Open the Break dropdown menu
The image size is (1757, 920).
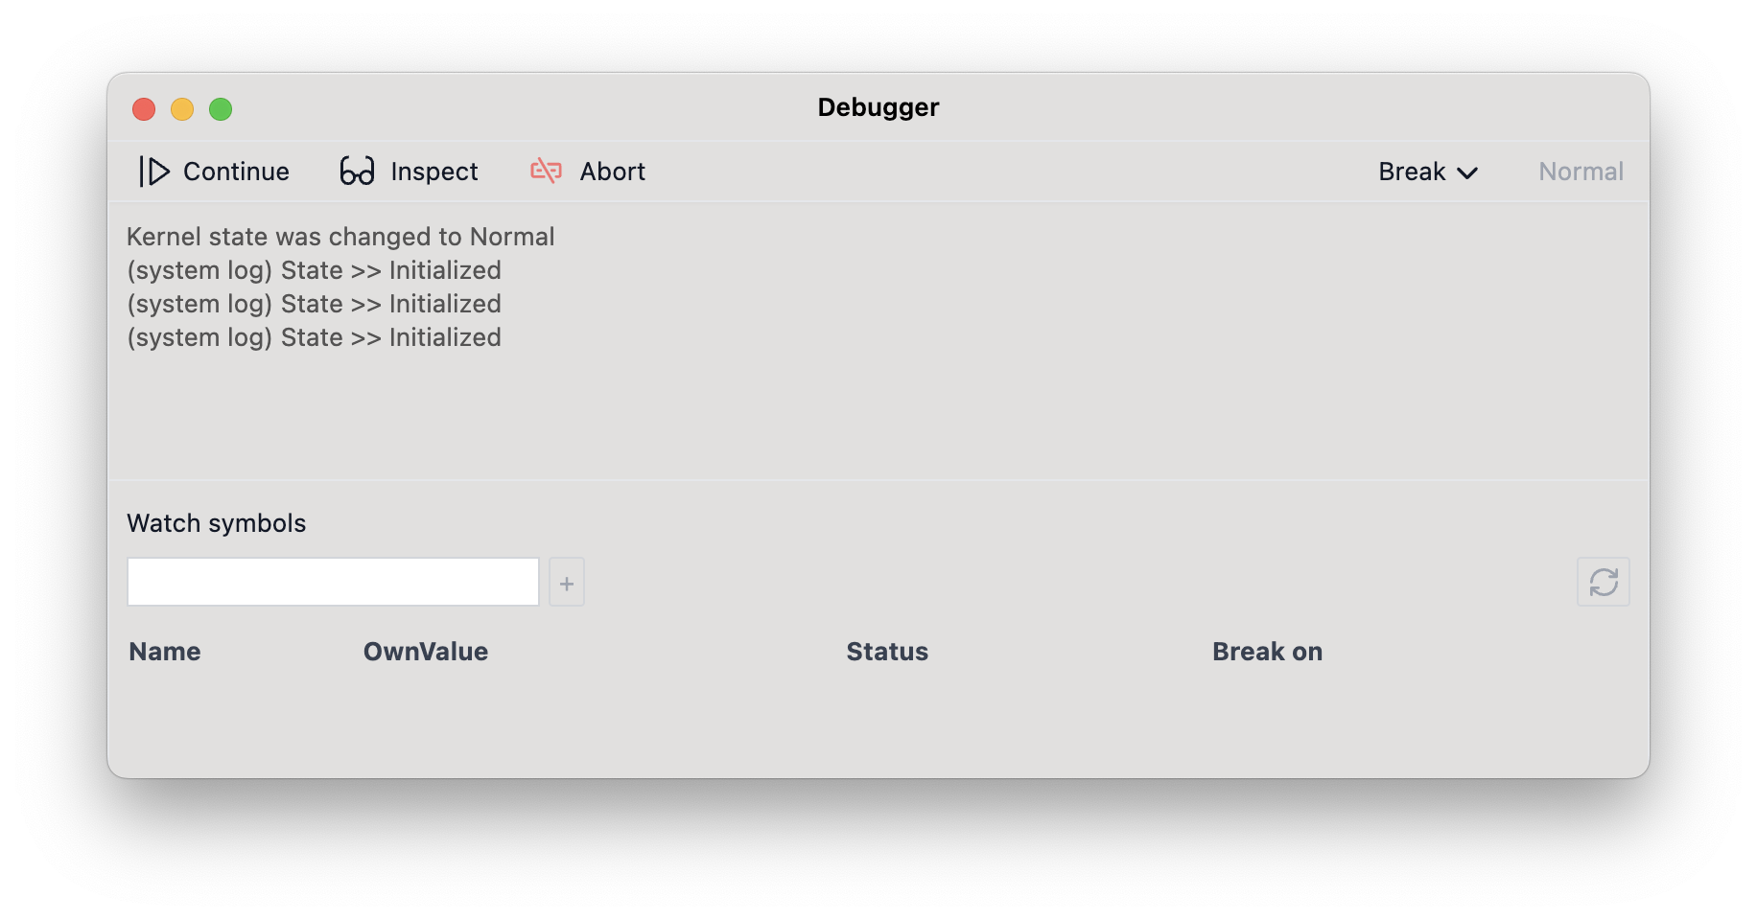coord(1412,172)
